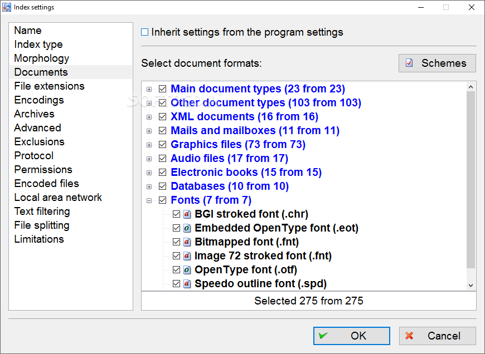Enable Inherit settings from program settings
Screen dimensions: 485x354
pos(144,32)
